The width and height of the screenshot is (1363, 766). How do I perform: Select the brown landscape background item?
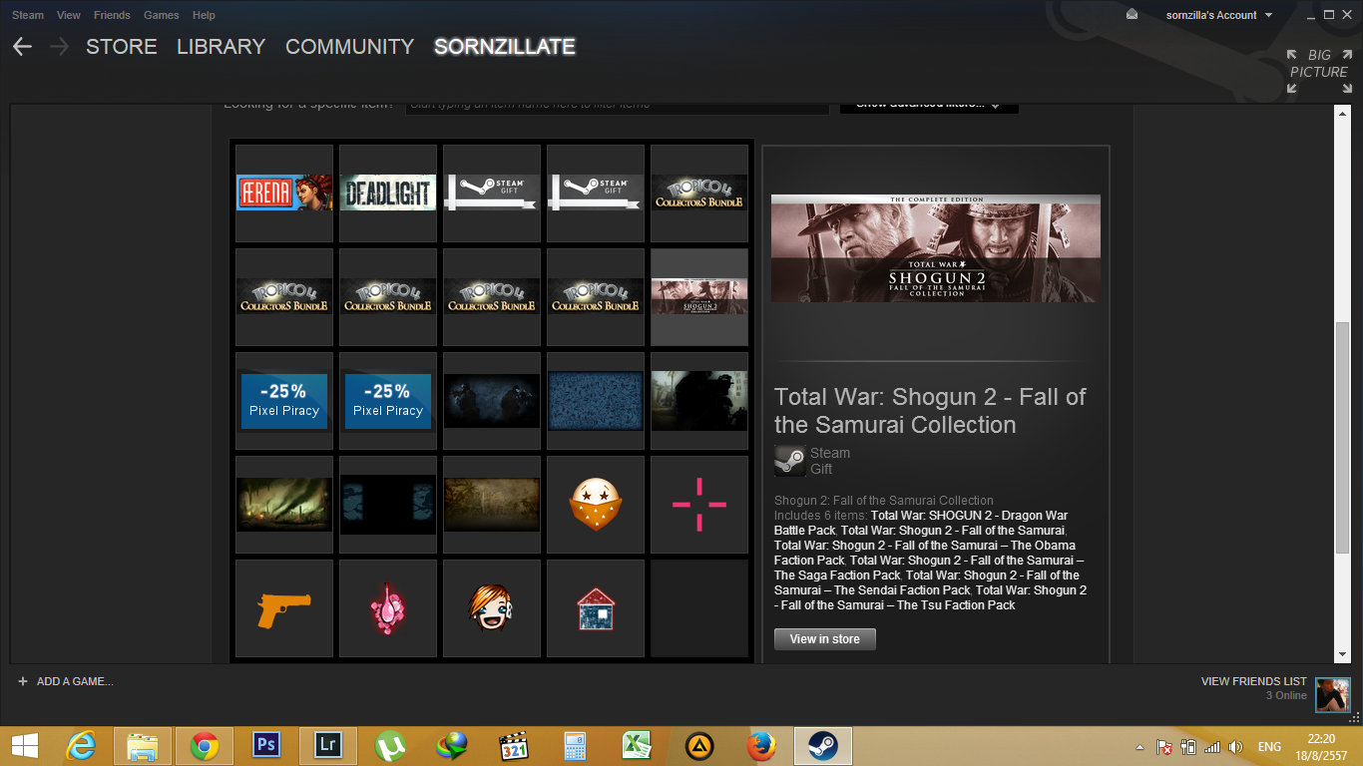click(492, 504)
